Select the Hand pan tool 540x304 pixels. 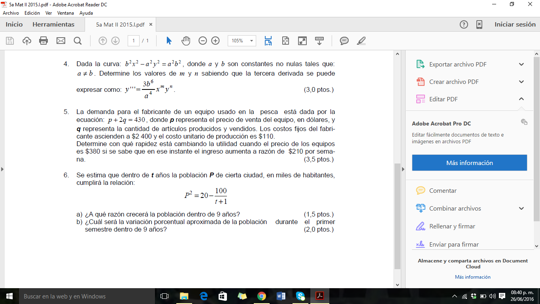click(186, 41)
